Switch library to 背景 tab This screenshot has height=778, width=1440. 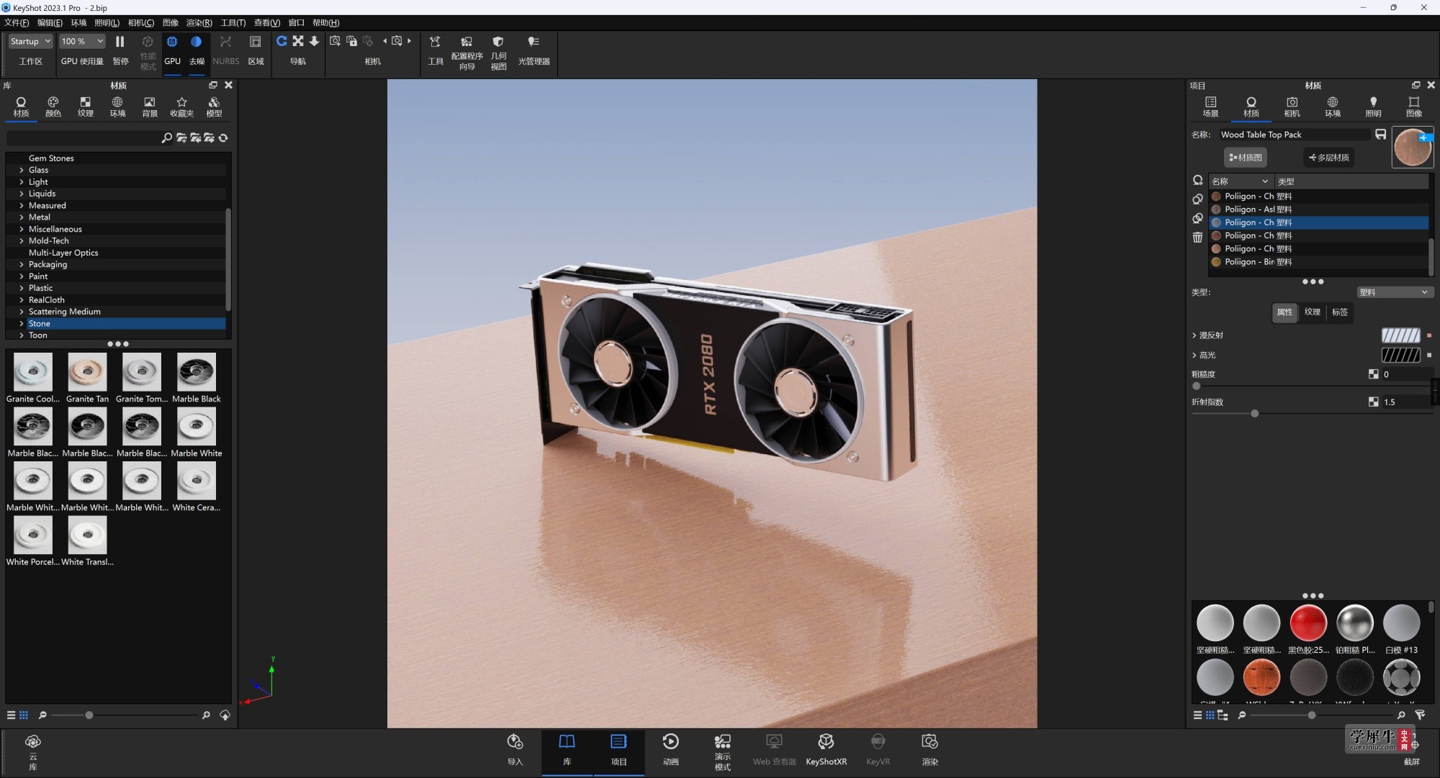(x=150, y=107)
